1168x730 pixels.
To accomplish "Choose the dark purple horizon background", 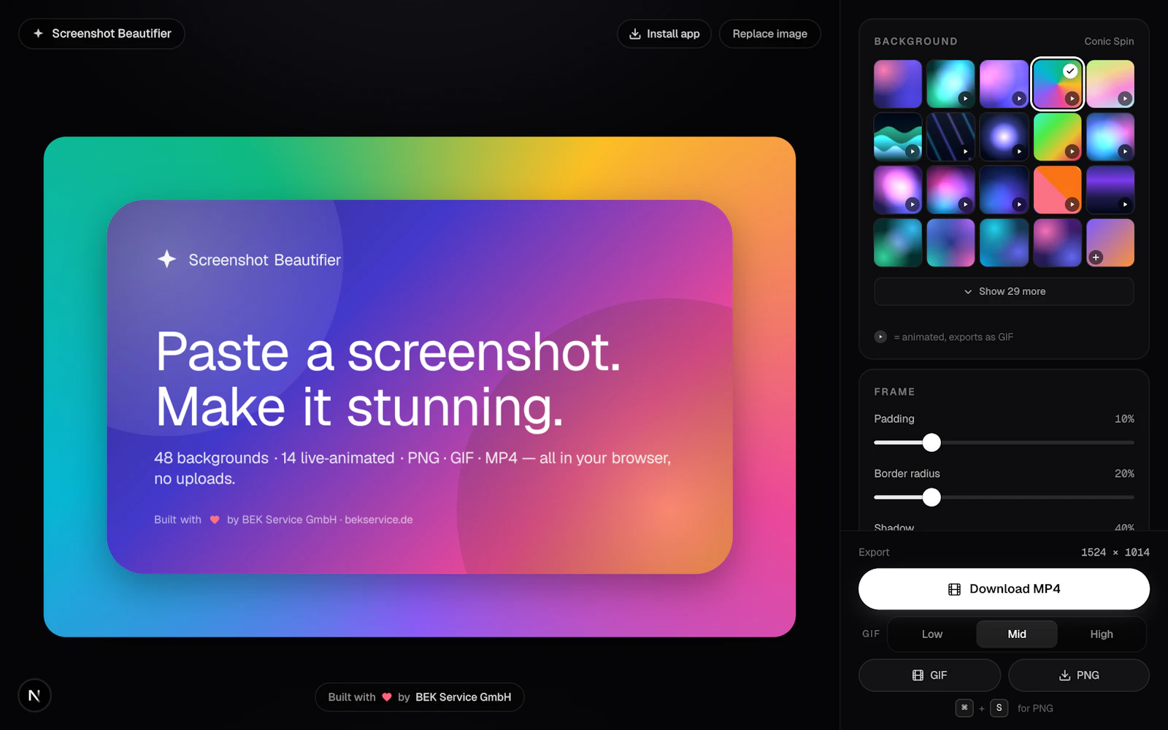I will (1110, 190).
